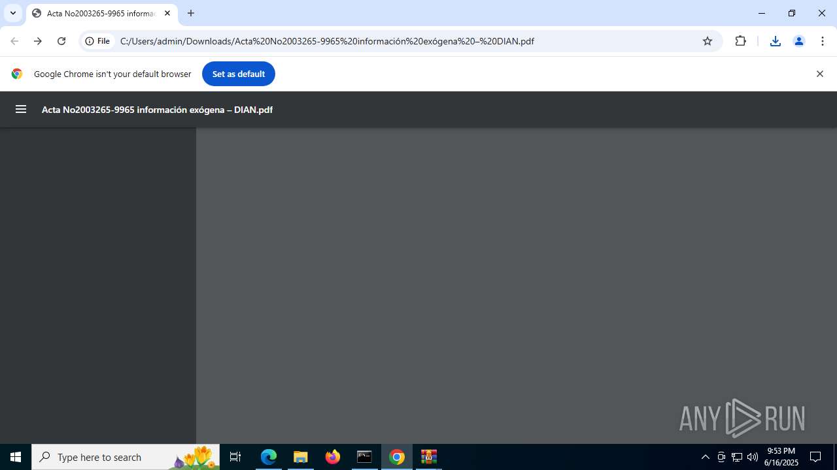837x470 pixels.
Task: Open Windows Start menu
Action: coord(16,457)
